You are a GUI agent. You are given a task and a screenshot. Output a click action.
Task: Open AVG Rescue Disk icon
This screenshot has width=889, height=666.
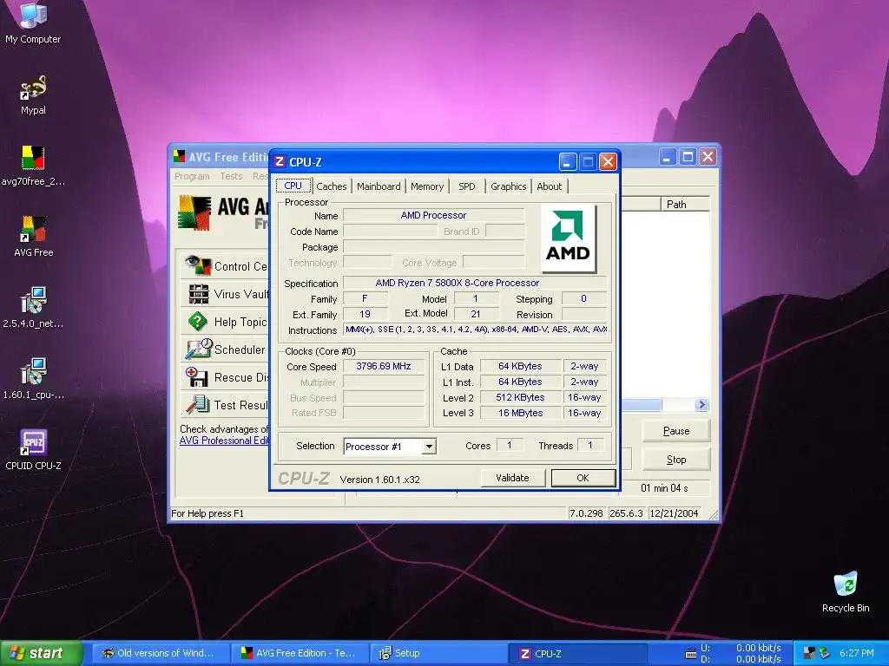[x=197, y=377]
